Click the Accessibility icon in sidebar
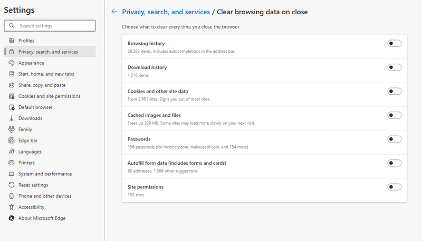 [x=12, y=207]
